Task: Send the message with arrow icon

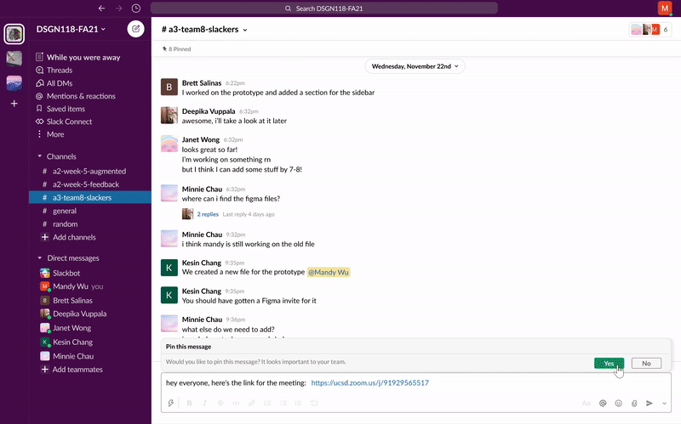Action: [650, 404]
